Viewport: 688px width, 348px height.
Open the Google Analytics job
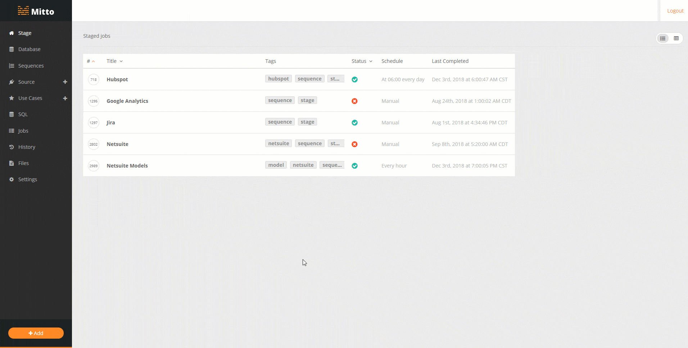click(127, 101)
